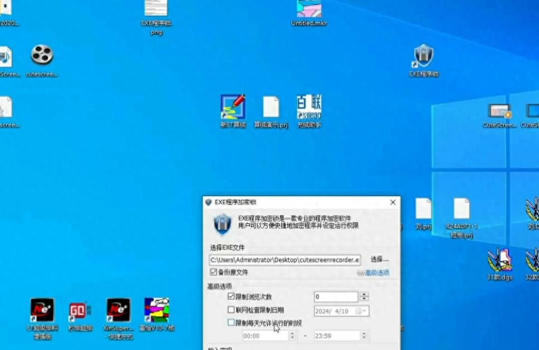This screenshot has width=539, height=350.
Task: Open the 2020... document icon at top left
Action: pos(6,8)
